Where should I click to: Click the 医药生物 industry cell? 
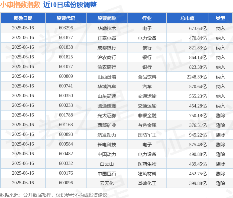(x=147, y=164)
